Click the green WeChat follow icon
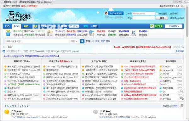 (x=152, y=26)
